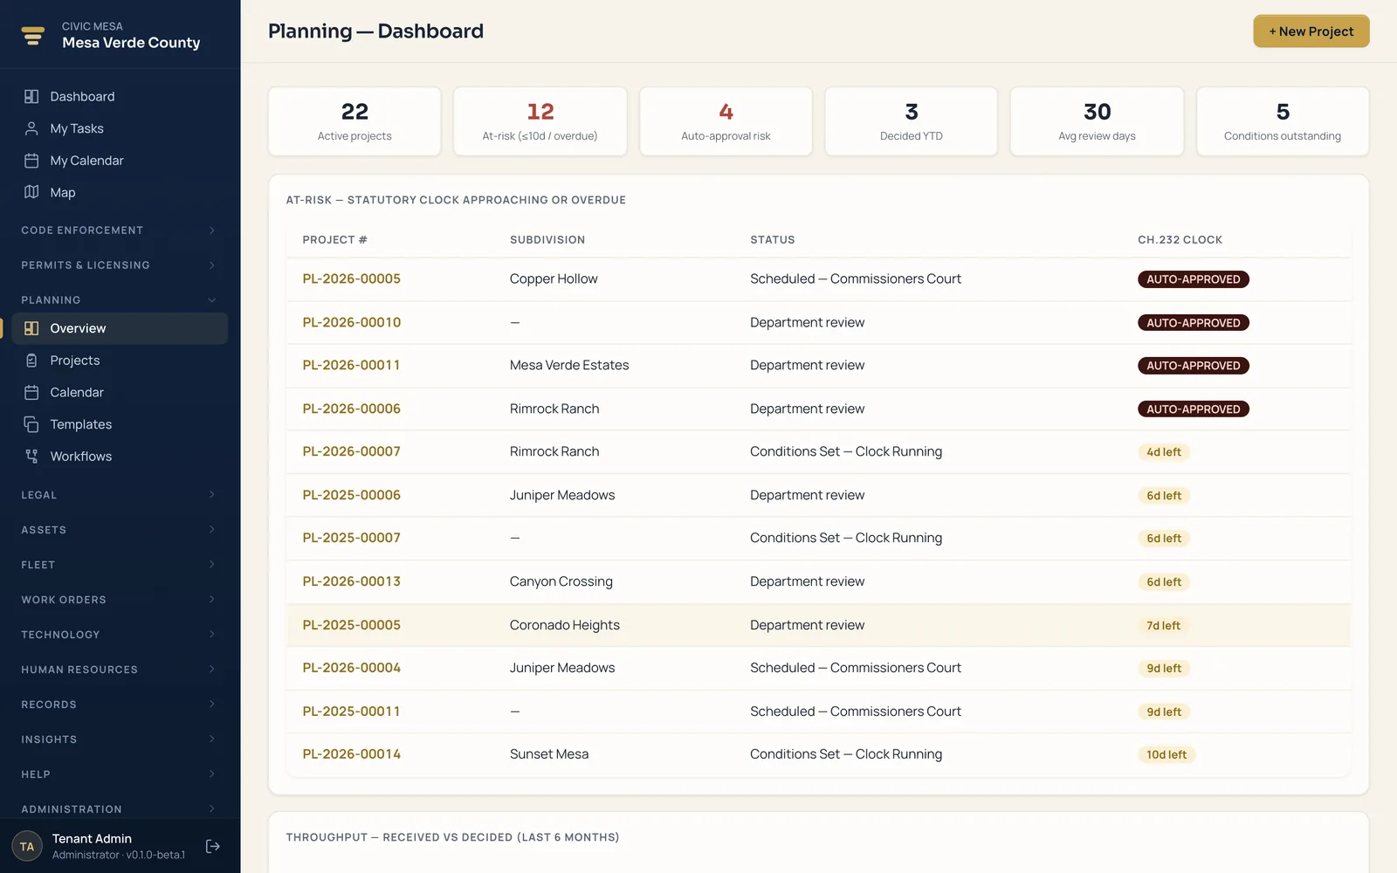
Task: Open the Map icon in sidebar
Action: 31,192
